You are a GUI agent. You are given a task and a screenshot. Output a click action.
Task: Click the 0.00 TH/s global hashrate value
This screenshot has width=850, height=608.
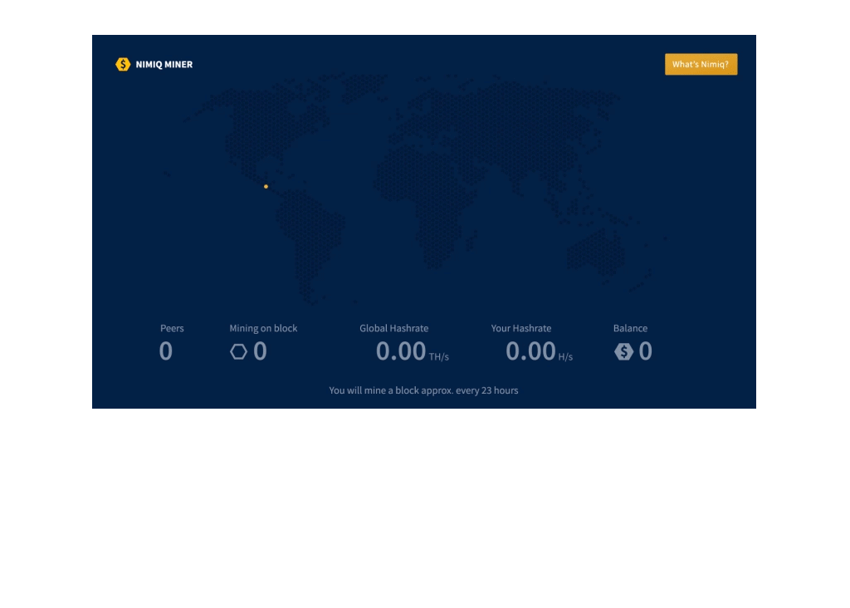point(412,351)
